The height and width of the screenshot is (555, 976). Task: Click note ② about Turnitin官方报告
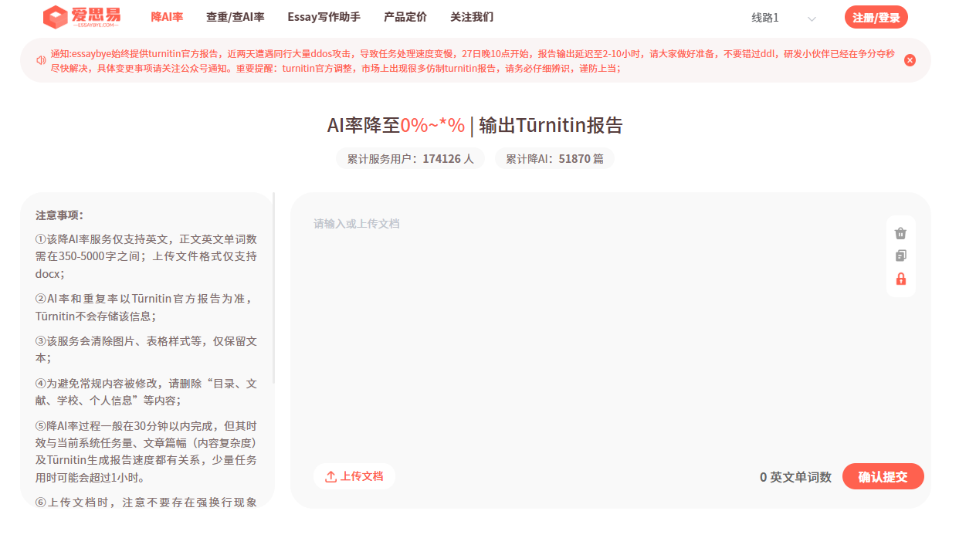tap(146, 307)
